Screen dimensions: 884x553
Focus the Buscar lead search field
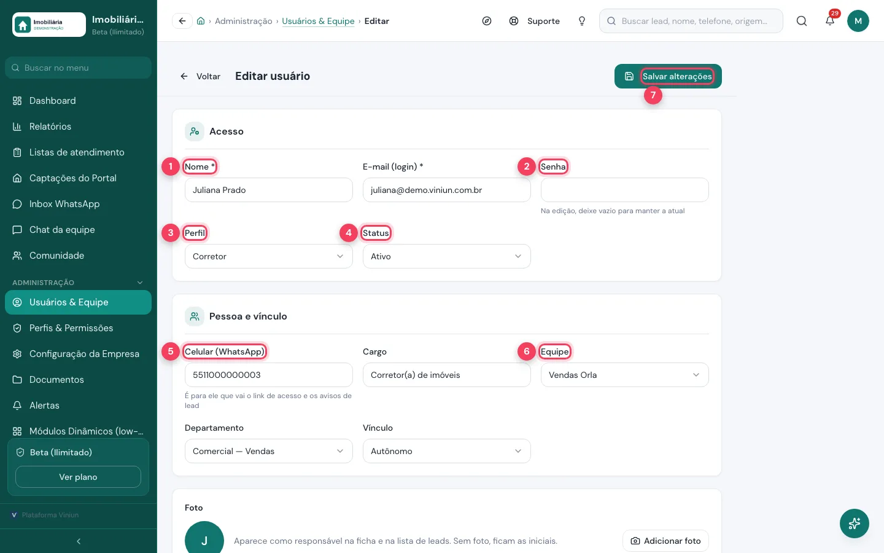coord(691,21)
